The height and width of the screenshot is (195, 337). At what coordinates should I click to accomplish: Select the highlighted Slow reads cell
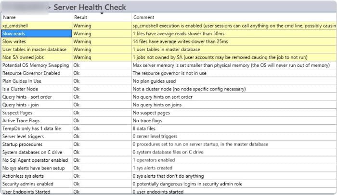[37, 34]
